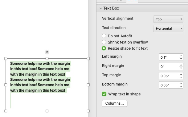This screenshot has width=188, height=117.
Task: Click the right-middle resize handle of text box
Action: tap(88, 85)
